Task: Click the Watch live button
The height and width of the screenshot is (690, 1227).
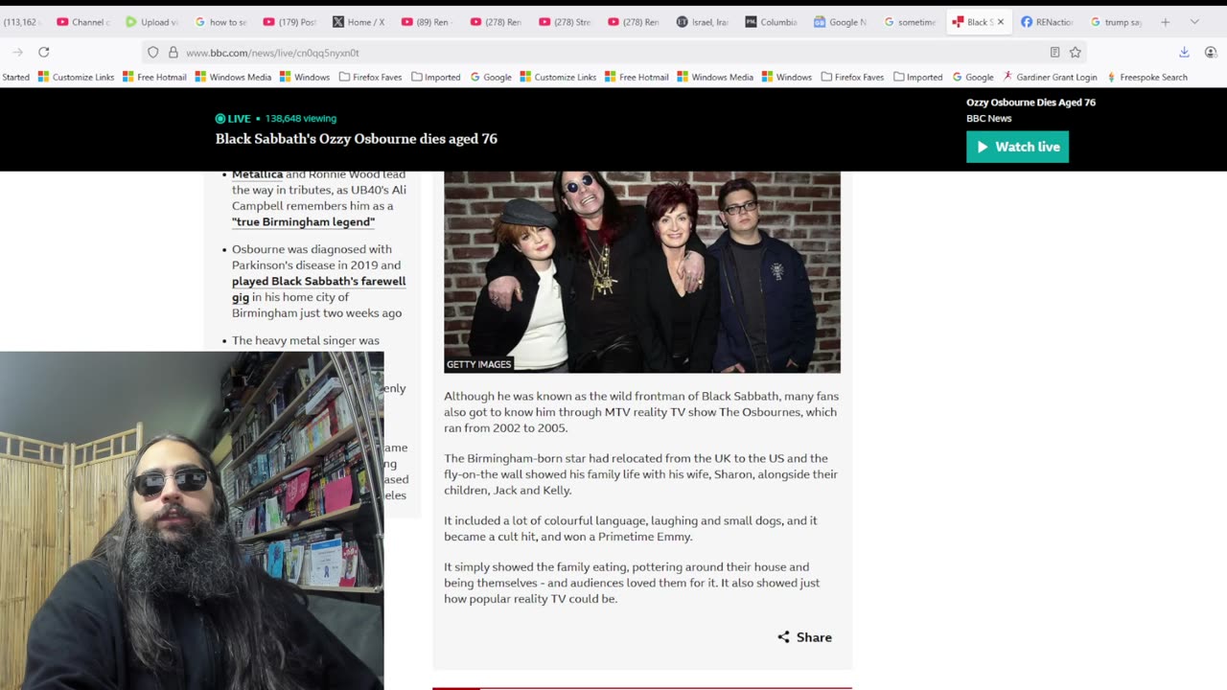Action: coord(1017,147)
